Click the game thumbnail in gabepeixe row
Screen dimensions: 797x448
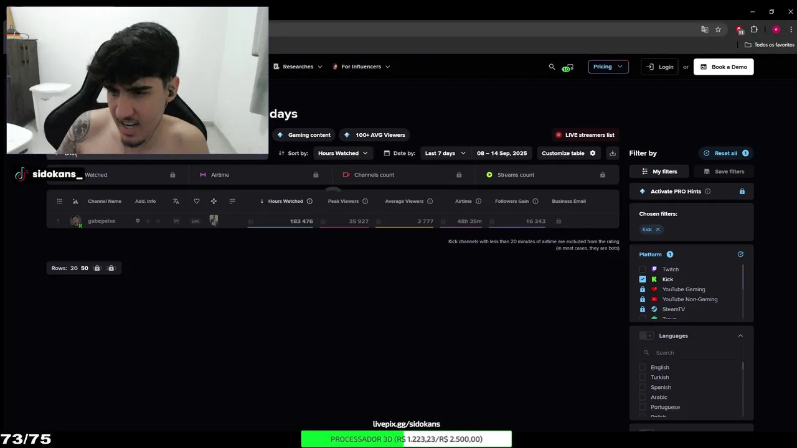point(214,220)
